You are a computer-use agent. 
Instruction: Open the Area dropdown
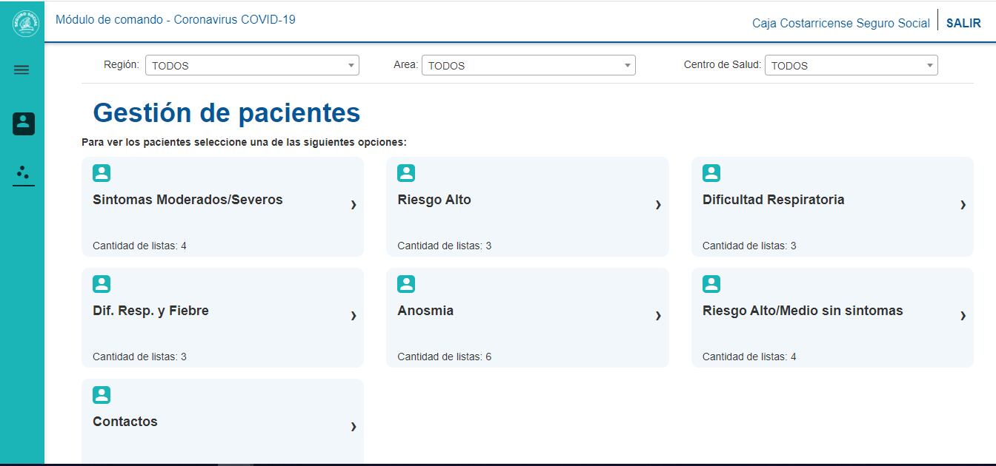528,65
